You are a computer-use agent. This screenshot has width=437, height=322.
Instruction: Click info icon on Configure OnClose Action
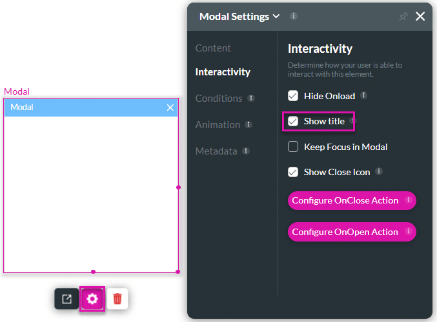409,200
